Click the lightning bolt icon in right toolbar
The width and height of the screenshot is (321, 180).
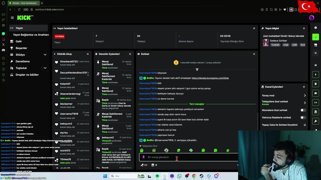315,74
